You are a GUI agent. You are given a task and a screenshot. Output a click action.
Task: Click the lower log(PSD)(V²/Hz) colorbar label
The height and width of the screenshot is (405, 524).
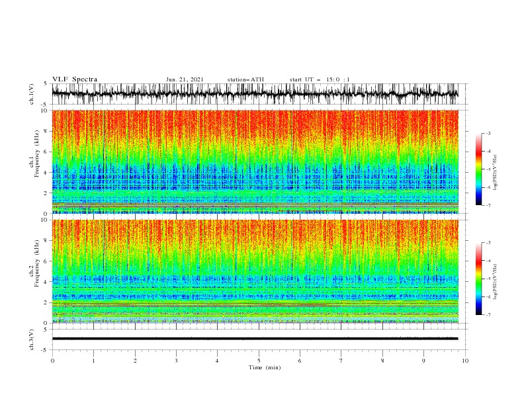[496, 281]
